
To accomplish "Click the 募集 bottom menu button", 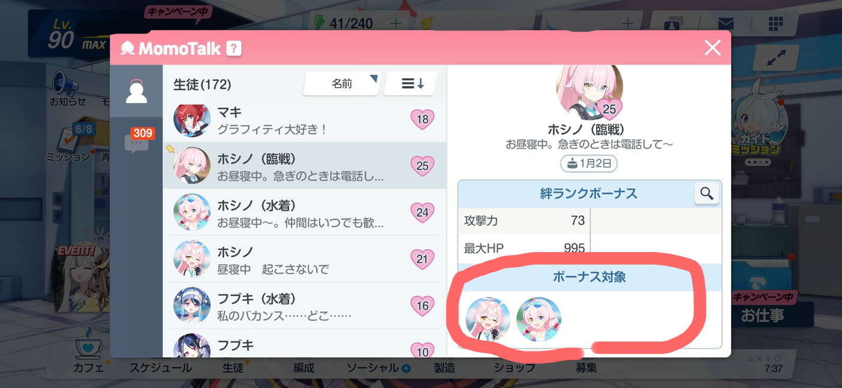I will (x=586, y=368).
